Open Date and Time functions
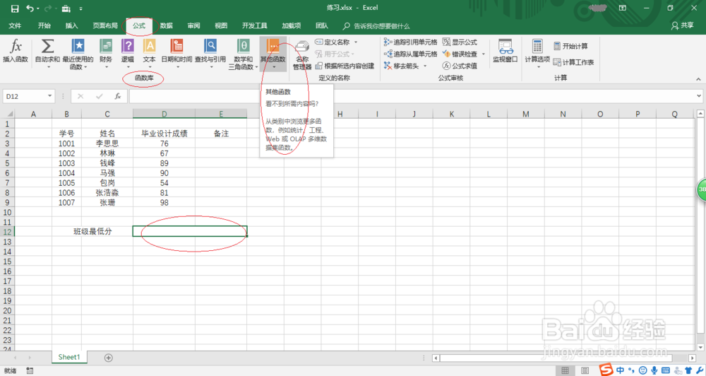706x376 pixels. point(177,53)
